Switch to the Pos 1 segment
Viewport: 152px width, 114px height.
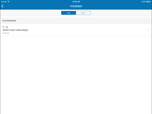tap(83, 13)
